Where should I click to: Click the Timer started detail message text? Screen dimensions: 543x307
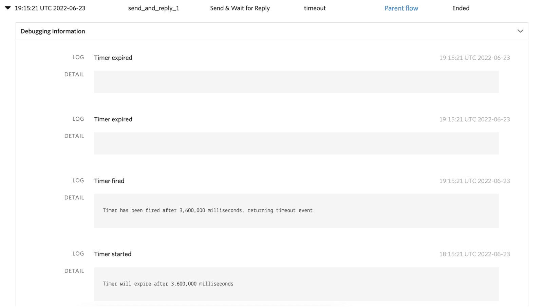[x=168, y=284]
